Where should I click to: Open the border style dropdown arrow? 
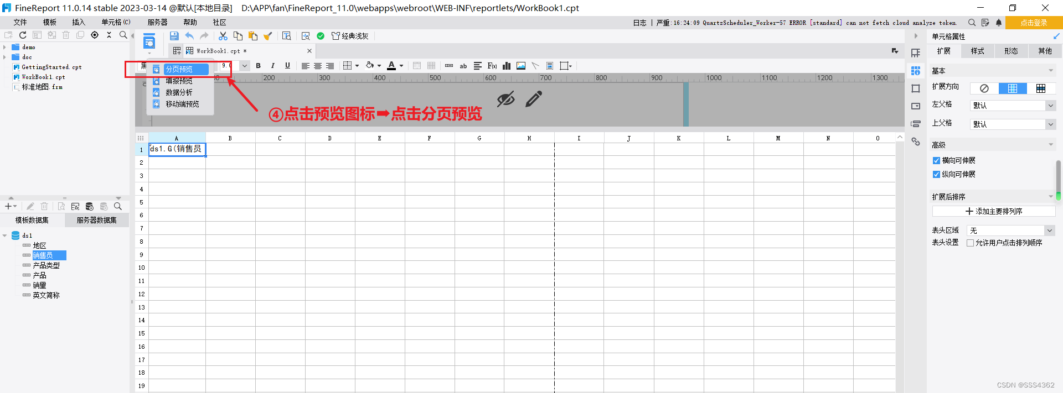pos(357,66)
